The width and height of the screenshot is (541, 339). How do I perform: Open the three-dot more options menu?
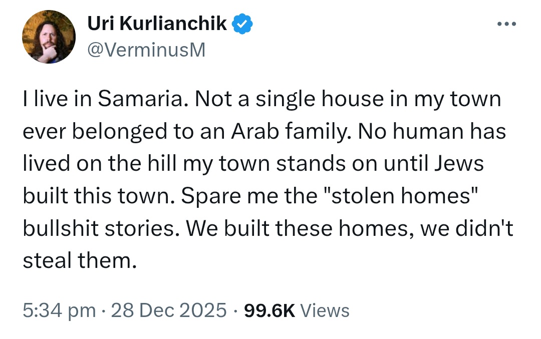506,24
